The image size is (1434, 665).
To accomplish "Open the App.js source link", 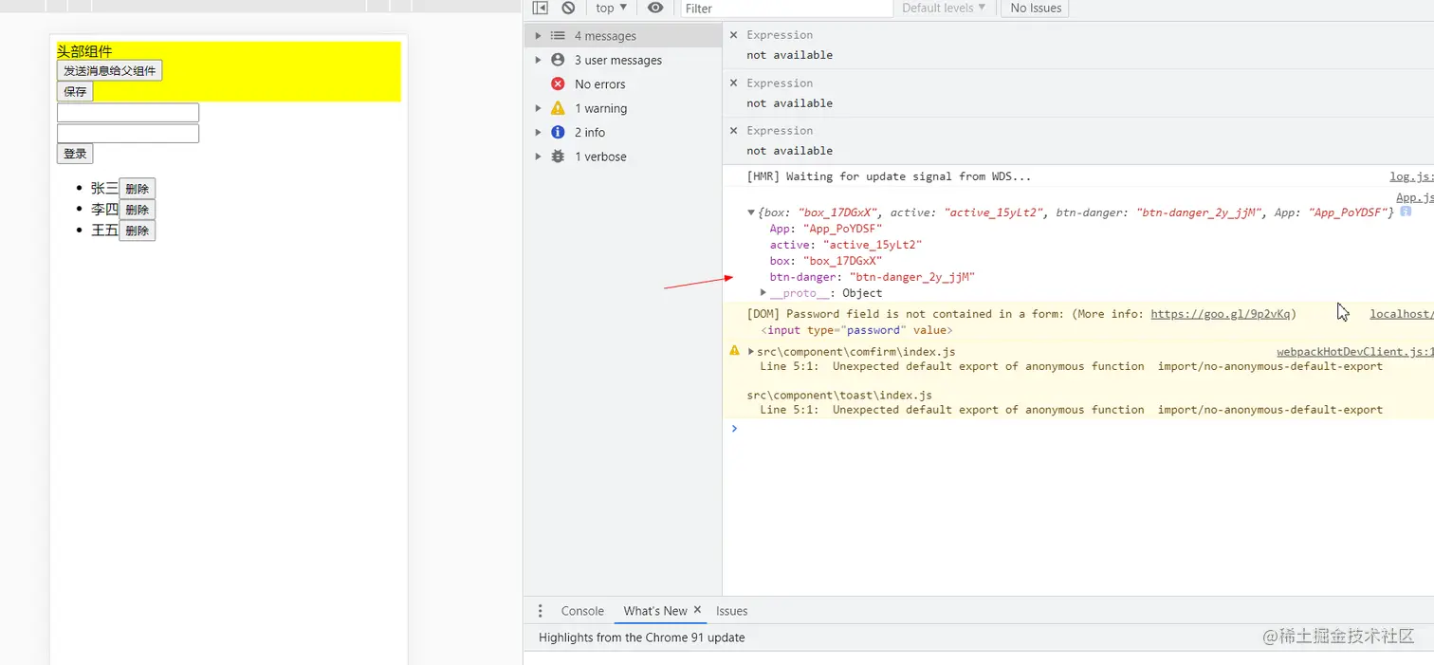I will (x=1414, y=197).
